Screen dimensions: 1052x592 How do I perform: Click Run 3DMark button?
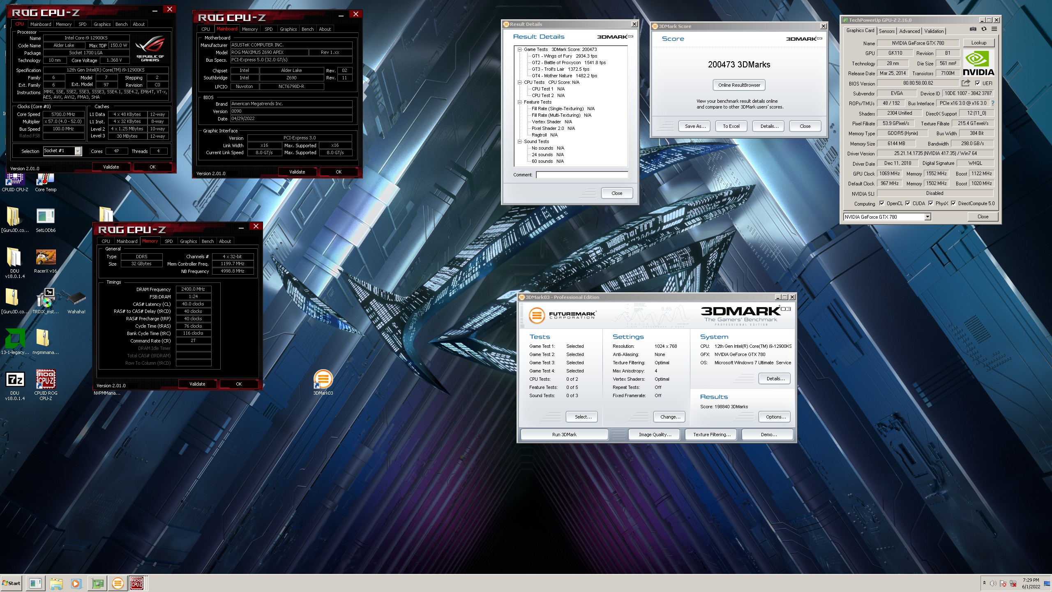click(564, 435)
